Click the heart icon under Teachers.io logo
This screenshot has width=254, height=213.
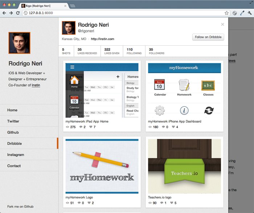pyautogui.click(x=172, y=203)
